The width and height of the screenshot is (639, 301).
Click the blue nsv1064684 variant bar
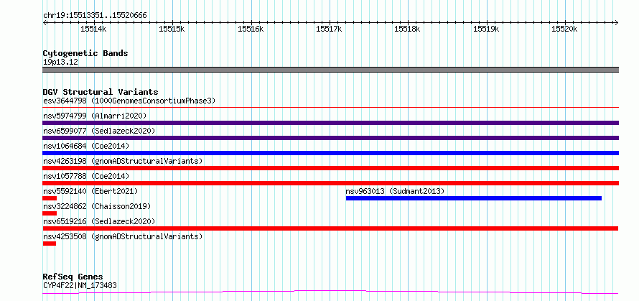[x=330, y=153]
